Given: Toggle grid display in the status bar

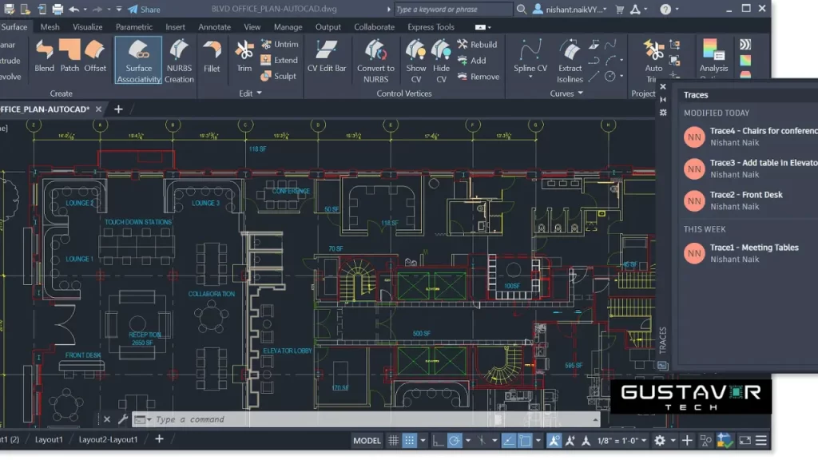Looking at the screenshot, I should 393,440.
